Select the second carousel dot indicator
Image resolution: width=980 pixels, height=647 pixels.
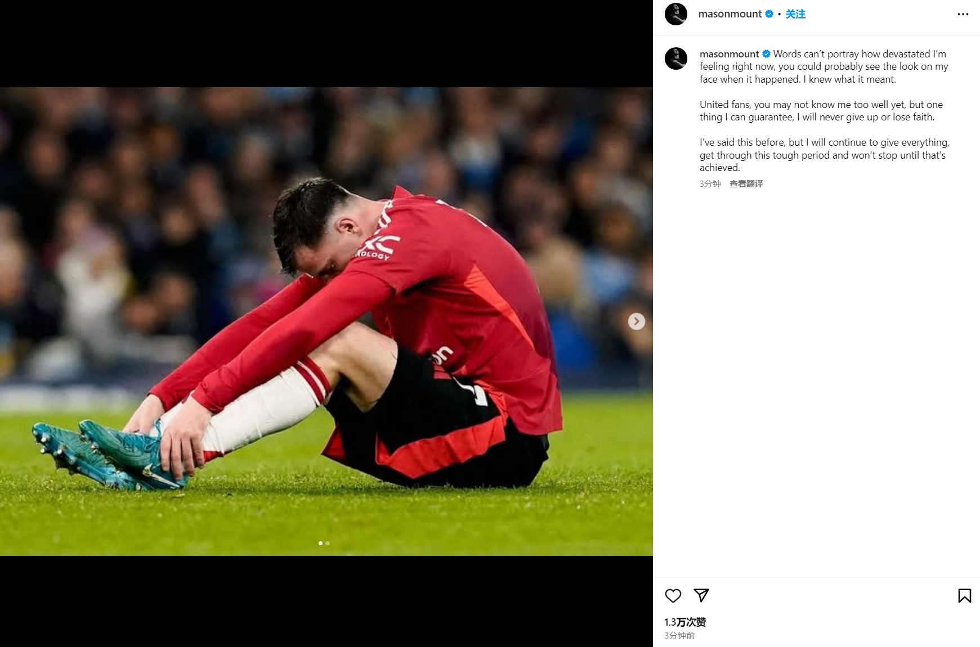coord(328,543)
